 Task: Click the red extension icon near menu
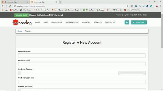coord(157,6)
